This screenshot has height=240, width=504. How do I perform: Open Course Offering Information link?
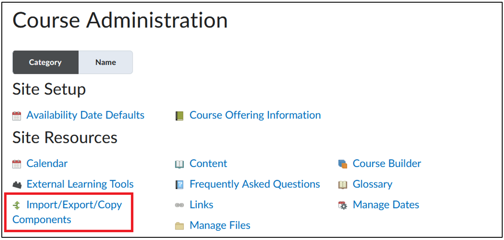(255, 115)
